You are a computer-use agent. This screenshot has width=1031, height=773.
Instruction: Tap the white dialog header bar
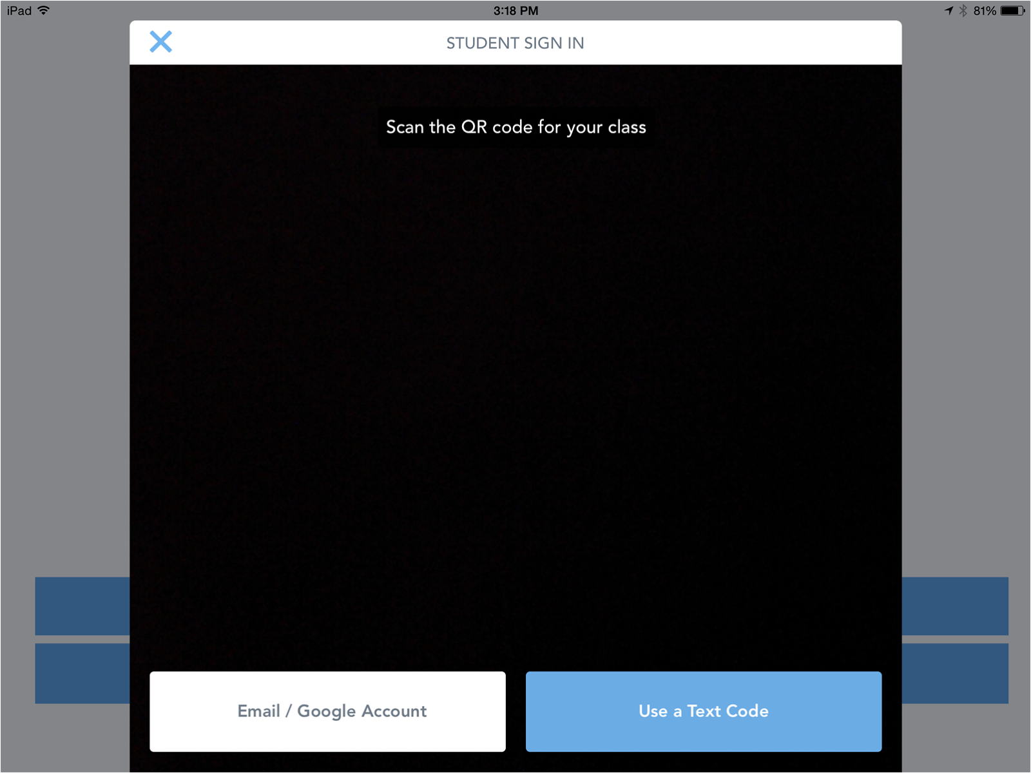coord(515,43)
